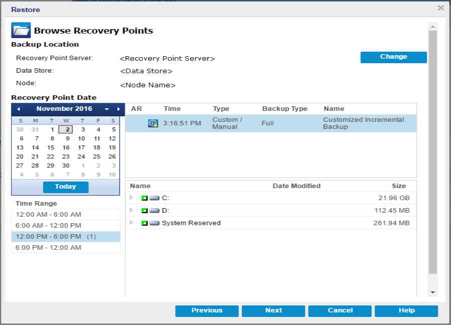Click the scrollbar up arrow
Image resolution: width=451 pixels, height=325 pixels.
432,27
